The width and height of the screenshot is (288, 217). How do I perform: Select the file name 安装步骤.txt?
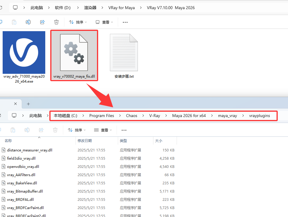coord(124,76)
